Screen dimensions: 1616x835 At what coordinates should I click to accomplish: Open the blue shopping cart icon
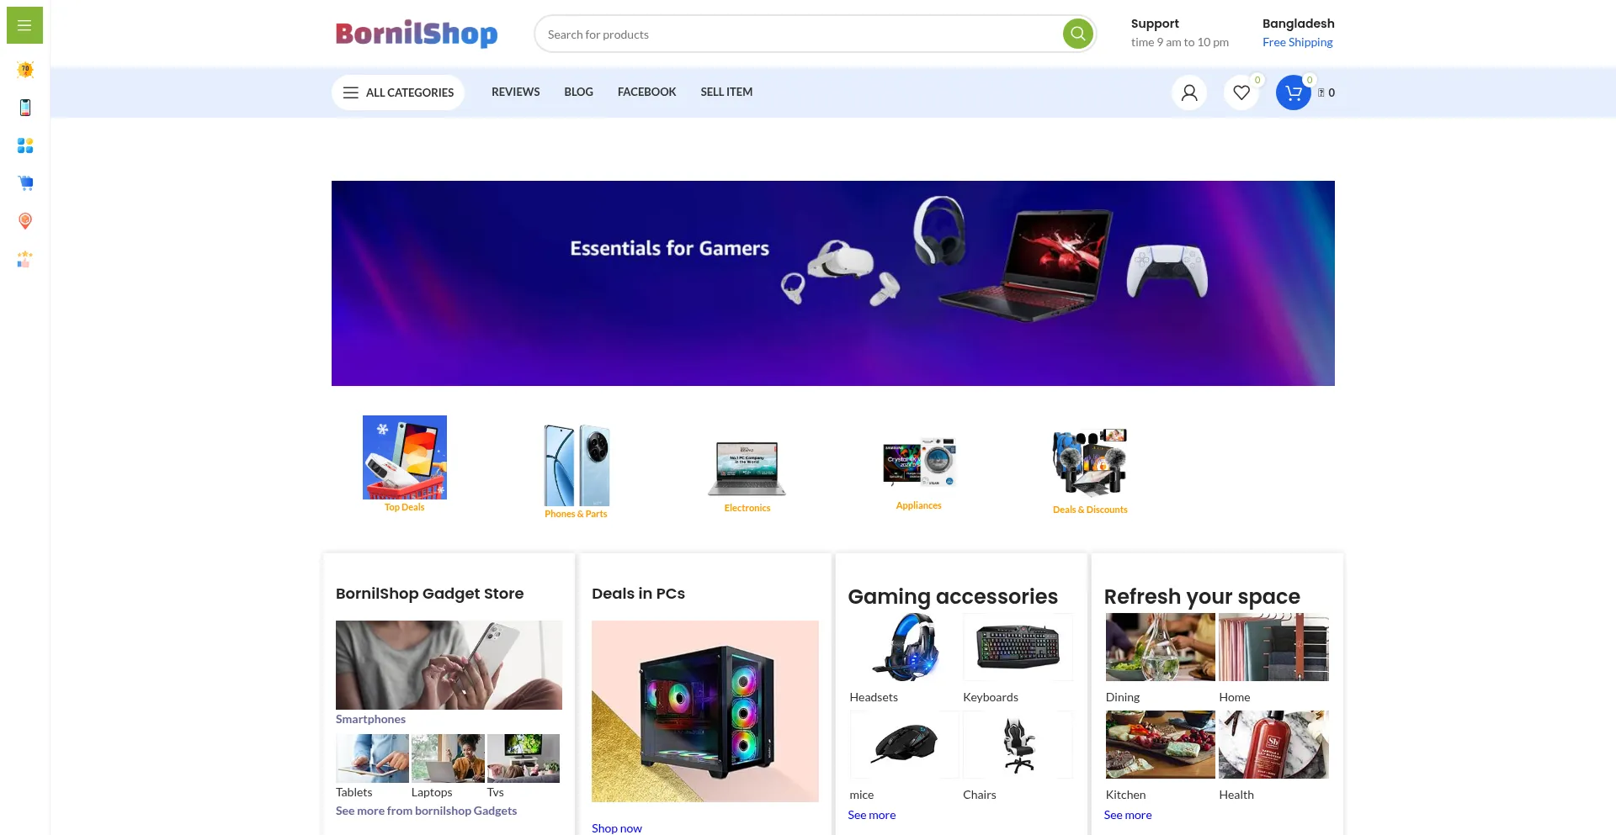click(1294, 92)
